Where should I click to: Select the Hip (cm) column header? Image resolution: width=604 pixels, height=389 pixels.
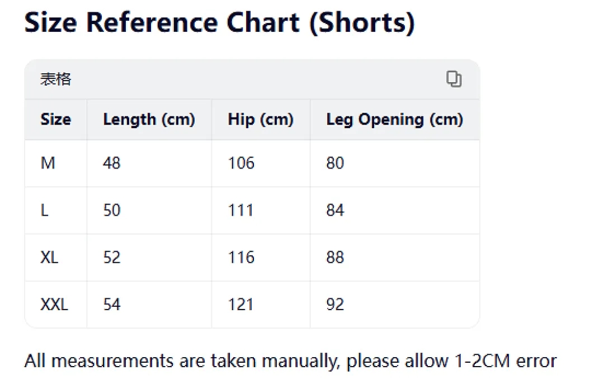261,120
